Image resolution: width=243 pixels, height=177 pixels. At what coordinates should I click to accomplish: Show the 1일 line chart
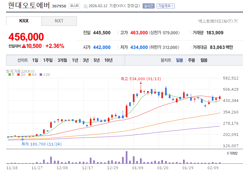(x=35, y=60)
